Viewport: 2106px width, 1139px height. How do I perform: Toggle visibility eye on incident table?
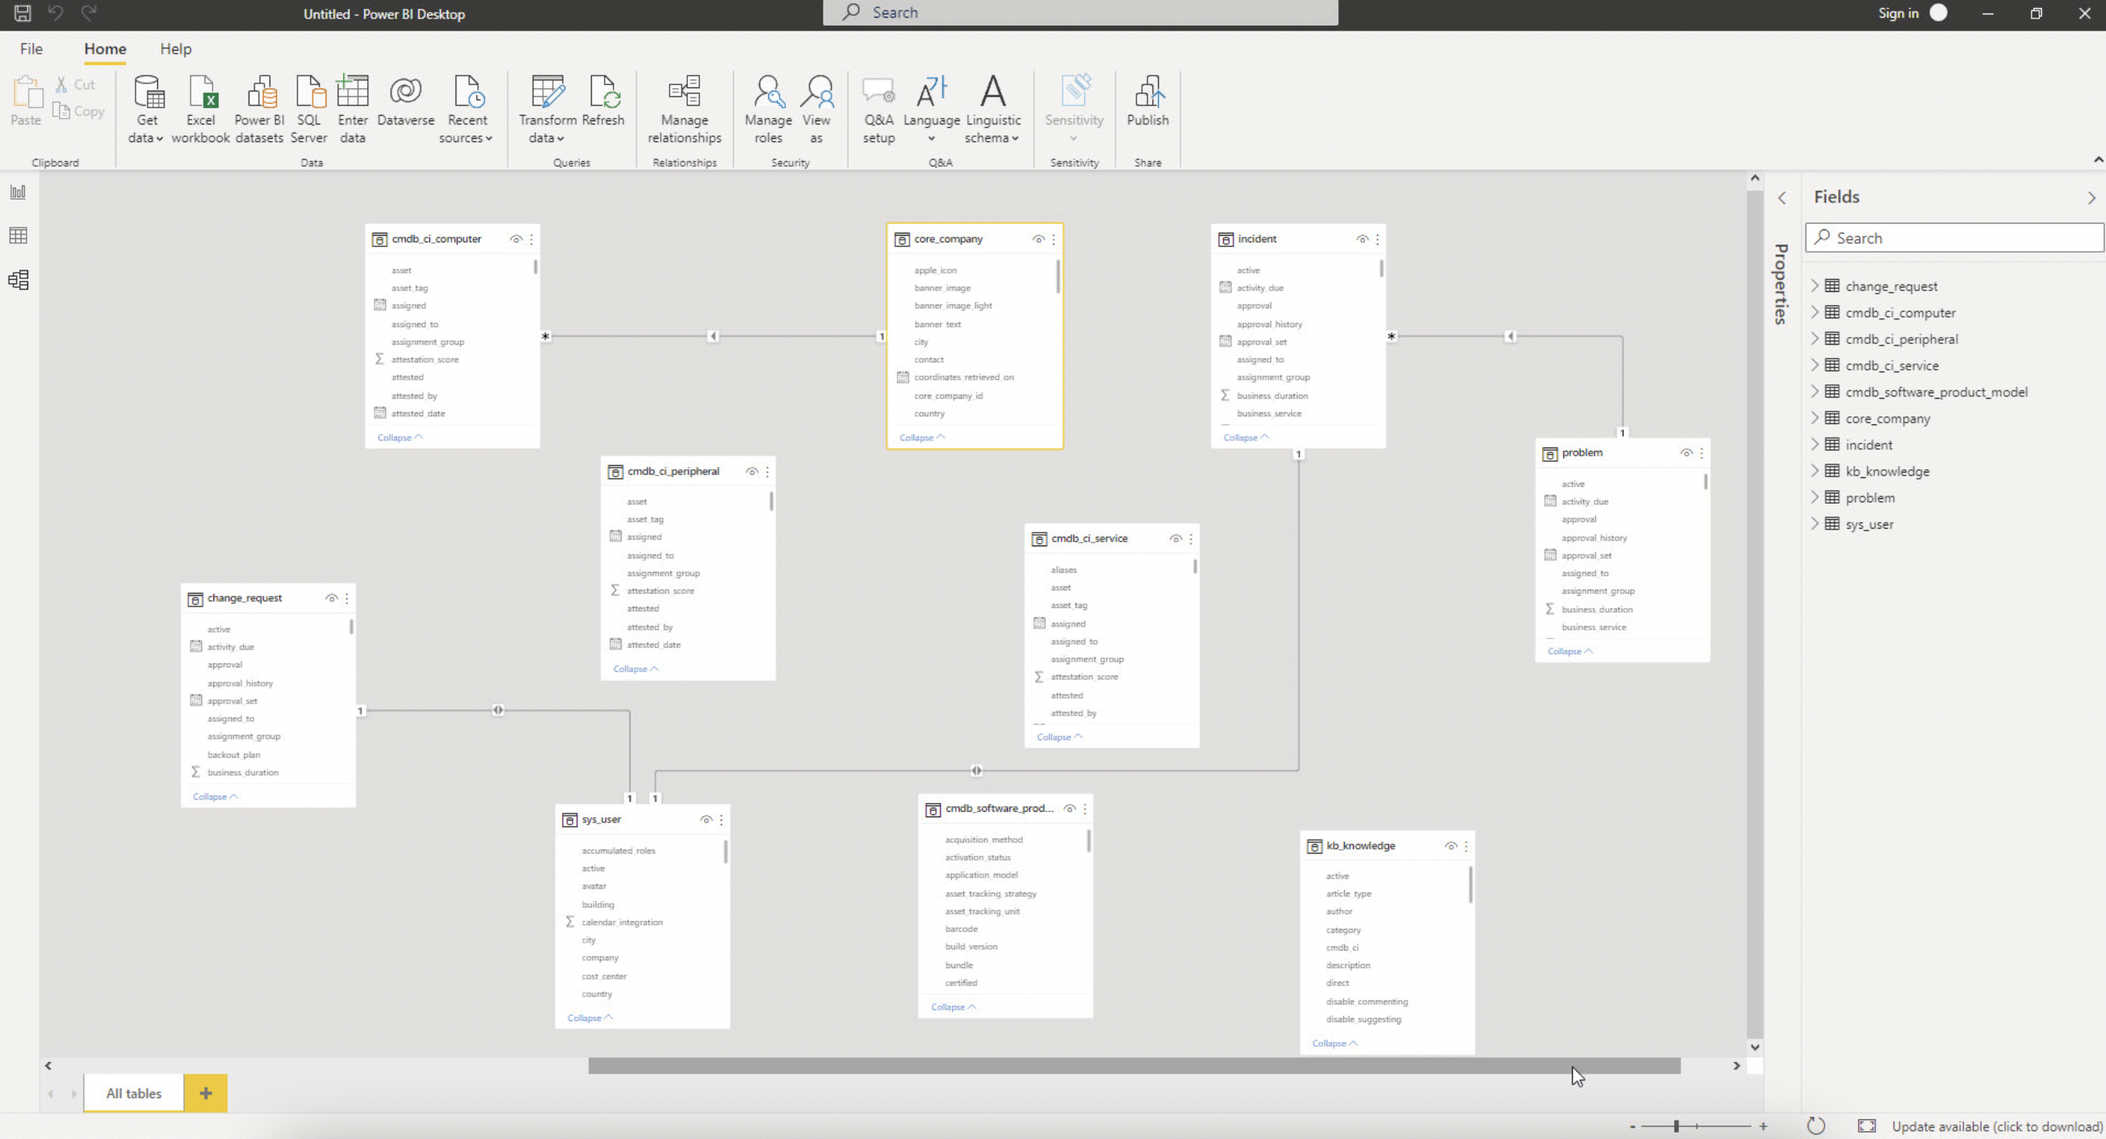(x=1362, y=240)
